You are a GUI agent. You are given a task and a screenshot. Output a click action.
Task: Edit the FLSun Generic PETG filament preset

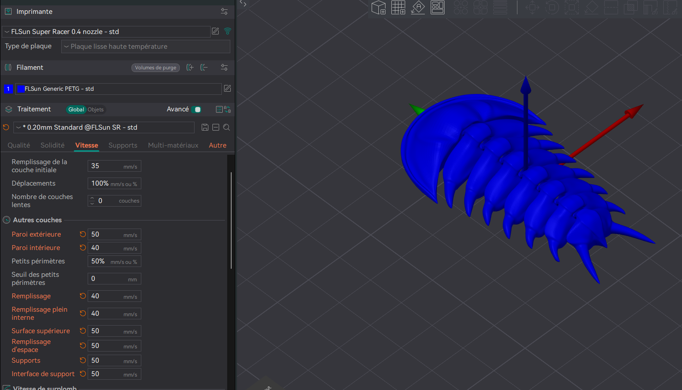click(x=227, y=89)
